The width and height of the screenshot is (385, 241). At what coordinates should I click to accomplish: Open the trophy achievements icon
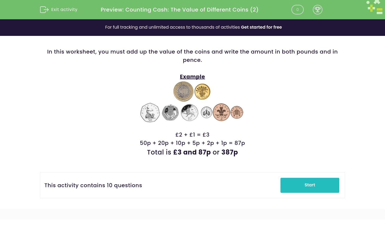coord(318,10)
